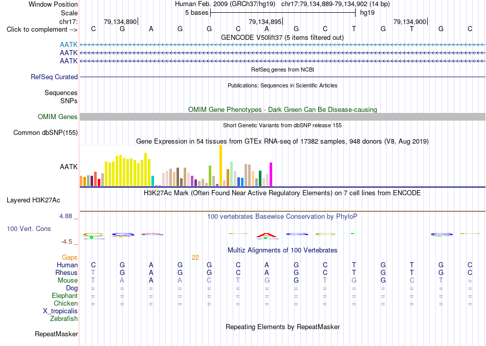Click the OMIM Gene Phenotypes green title
This screenshot has height=346, width=486.
pos(282,110)
